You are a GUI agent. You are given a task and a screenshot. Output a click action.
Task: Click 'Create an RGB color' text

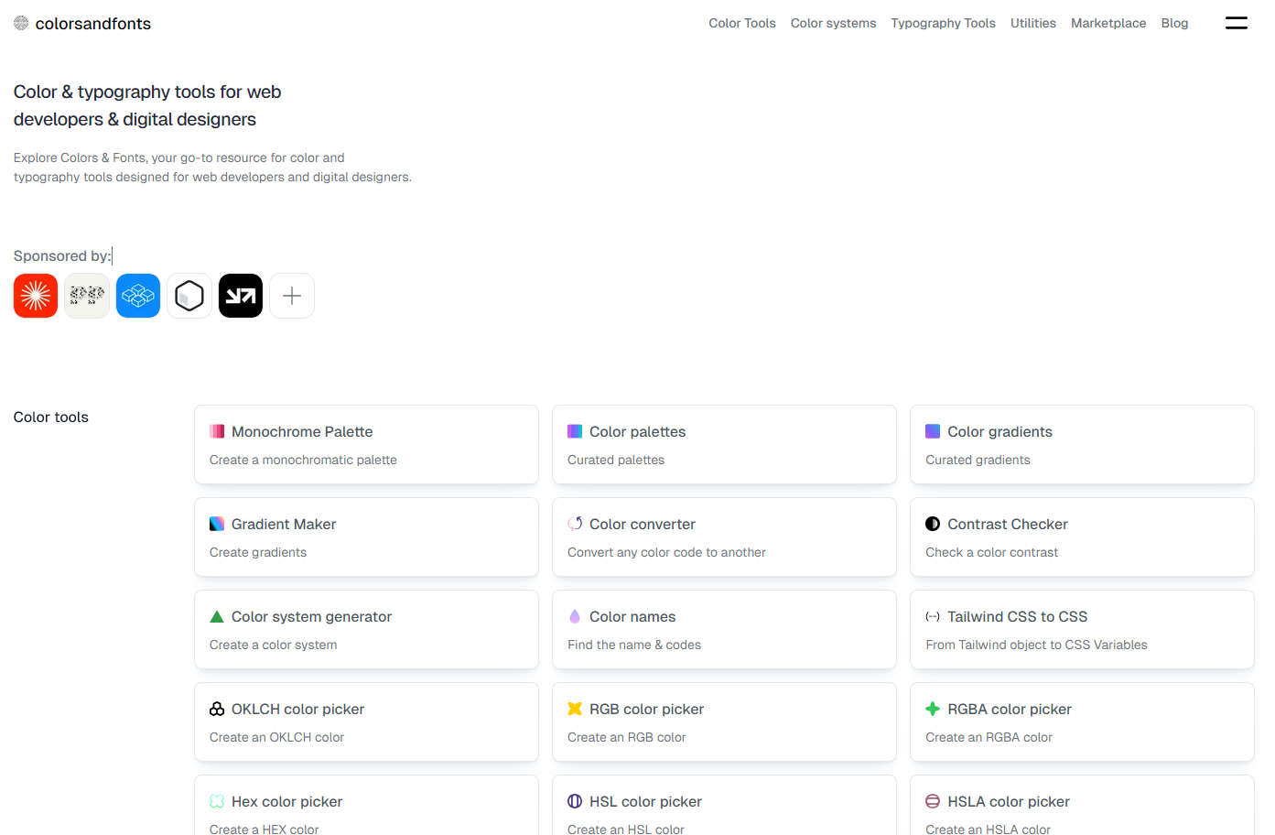626,737
